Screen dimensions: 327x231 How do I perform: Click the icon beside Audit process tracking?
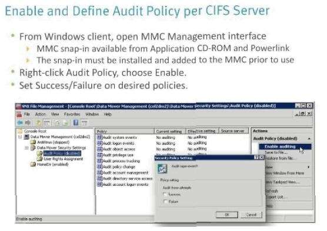(100, 161)
